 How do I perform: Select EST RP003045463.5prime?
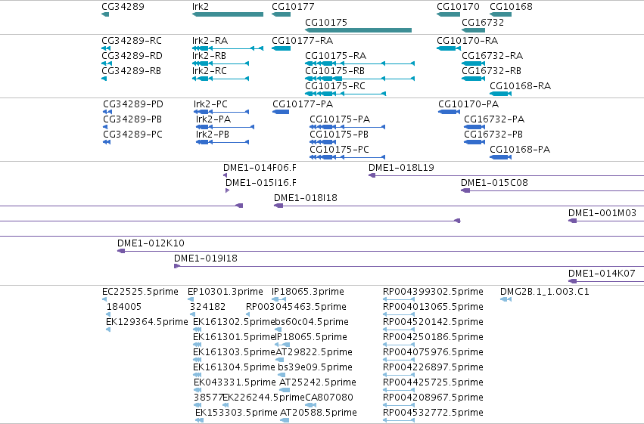point(296,307)
